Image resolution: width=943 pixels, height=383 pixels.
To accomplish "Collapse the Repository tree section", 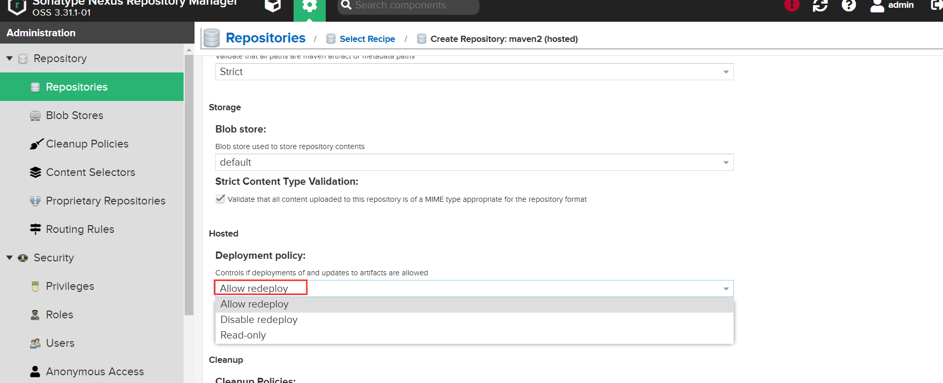I will (x=9, y=58).
